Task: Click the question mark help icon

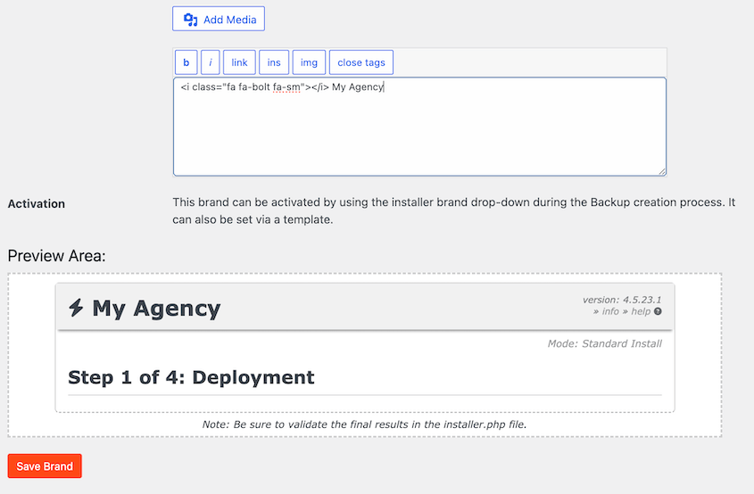Action: [x=658, y=312]
